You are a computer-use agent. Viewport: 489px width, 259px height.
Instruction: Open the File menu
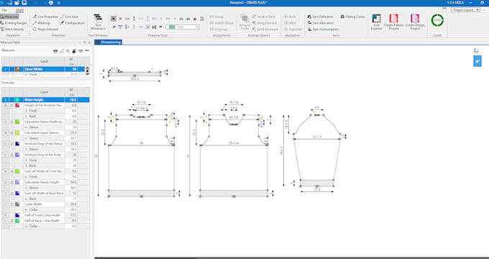point(4,10)
